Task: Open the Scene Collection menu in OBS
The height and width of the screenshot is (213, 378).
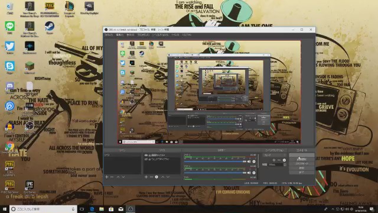Action: [x=160, y=35]
